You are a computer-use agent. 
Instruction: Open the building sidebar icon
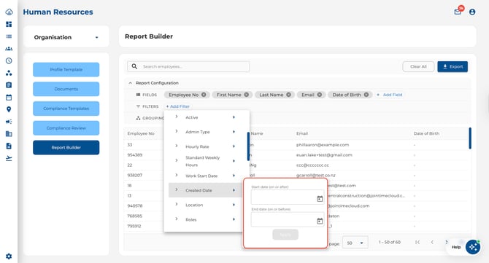tap(9, 134)
